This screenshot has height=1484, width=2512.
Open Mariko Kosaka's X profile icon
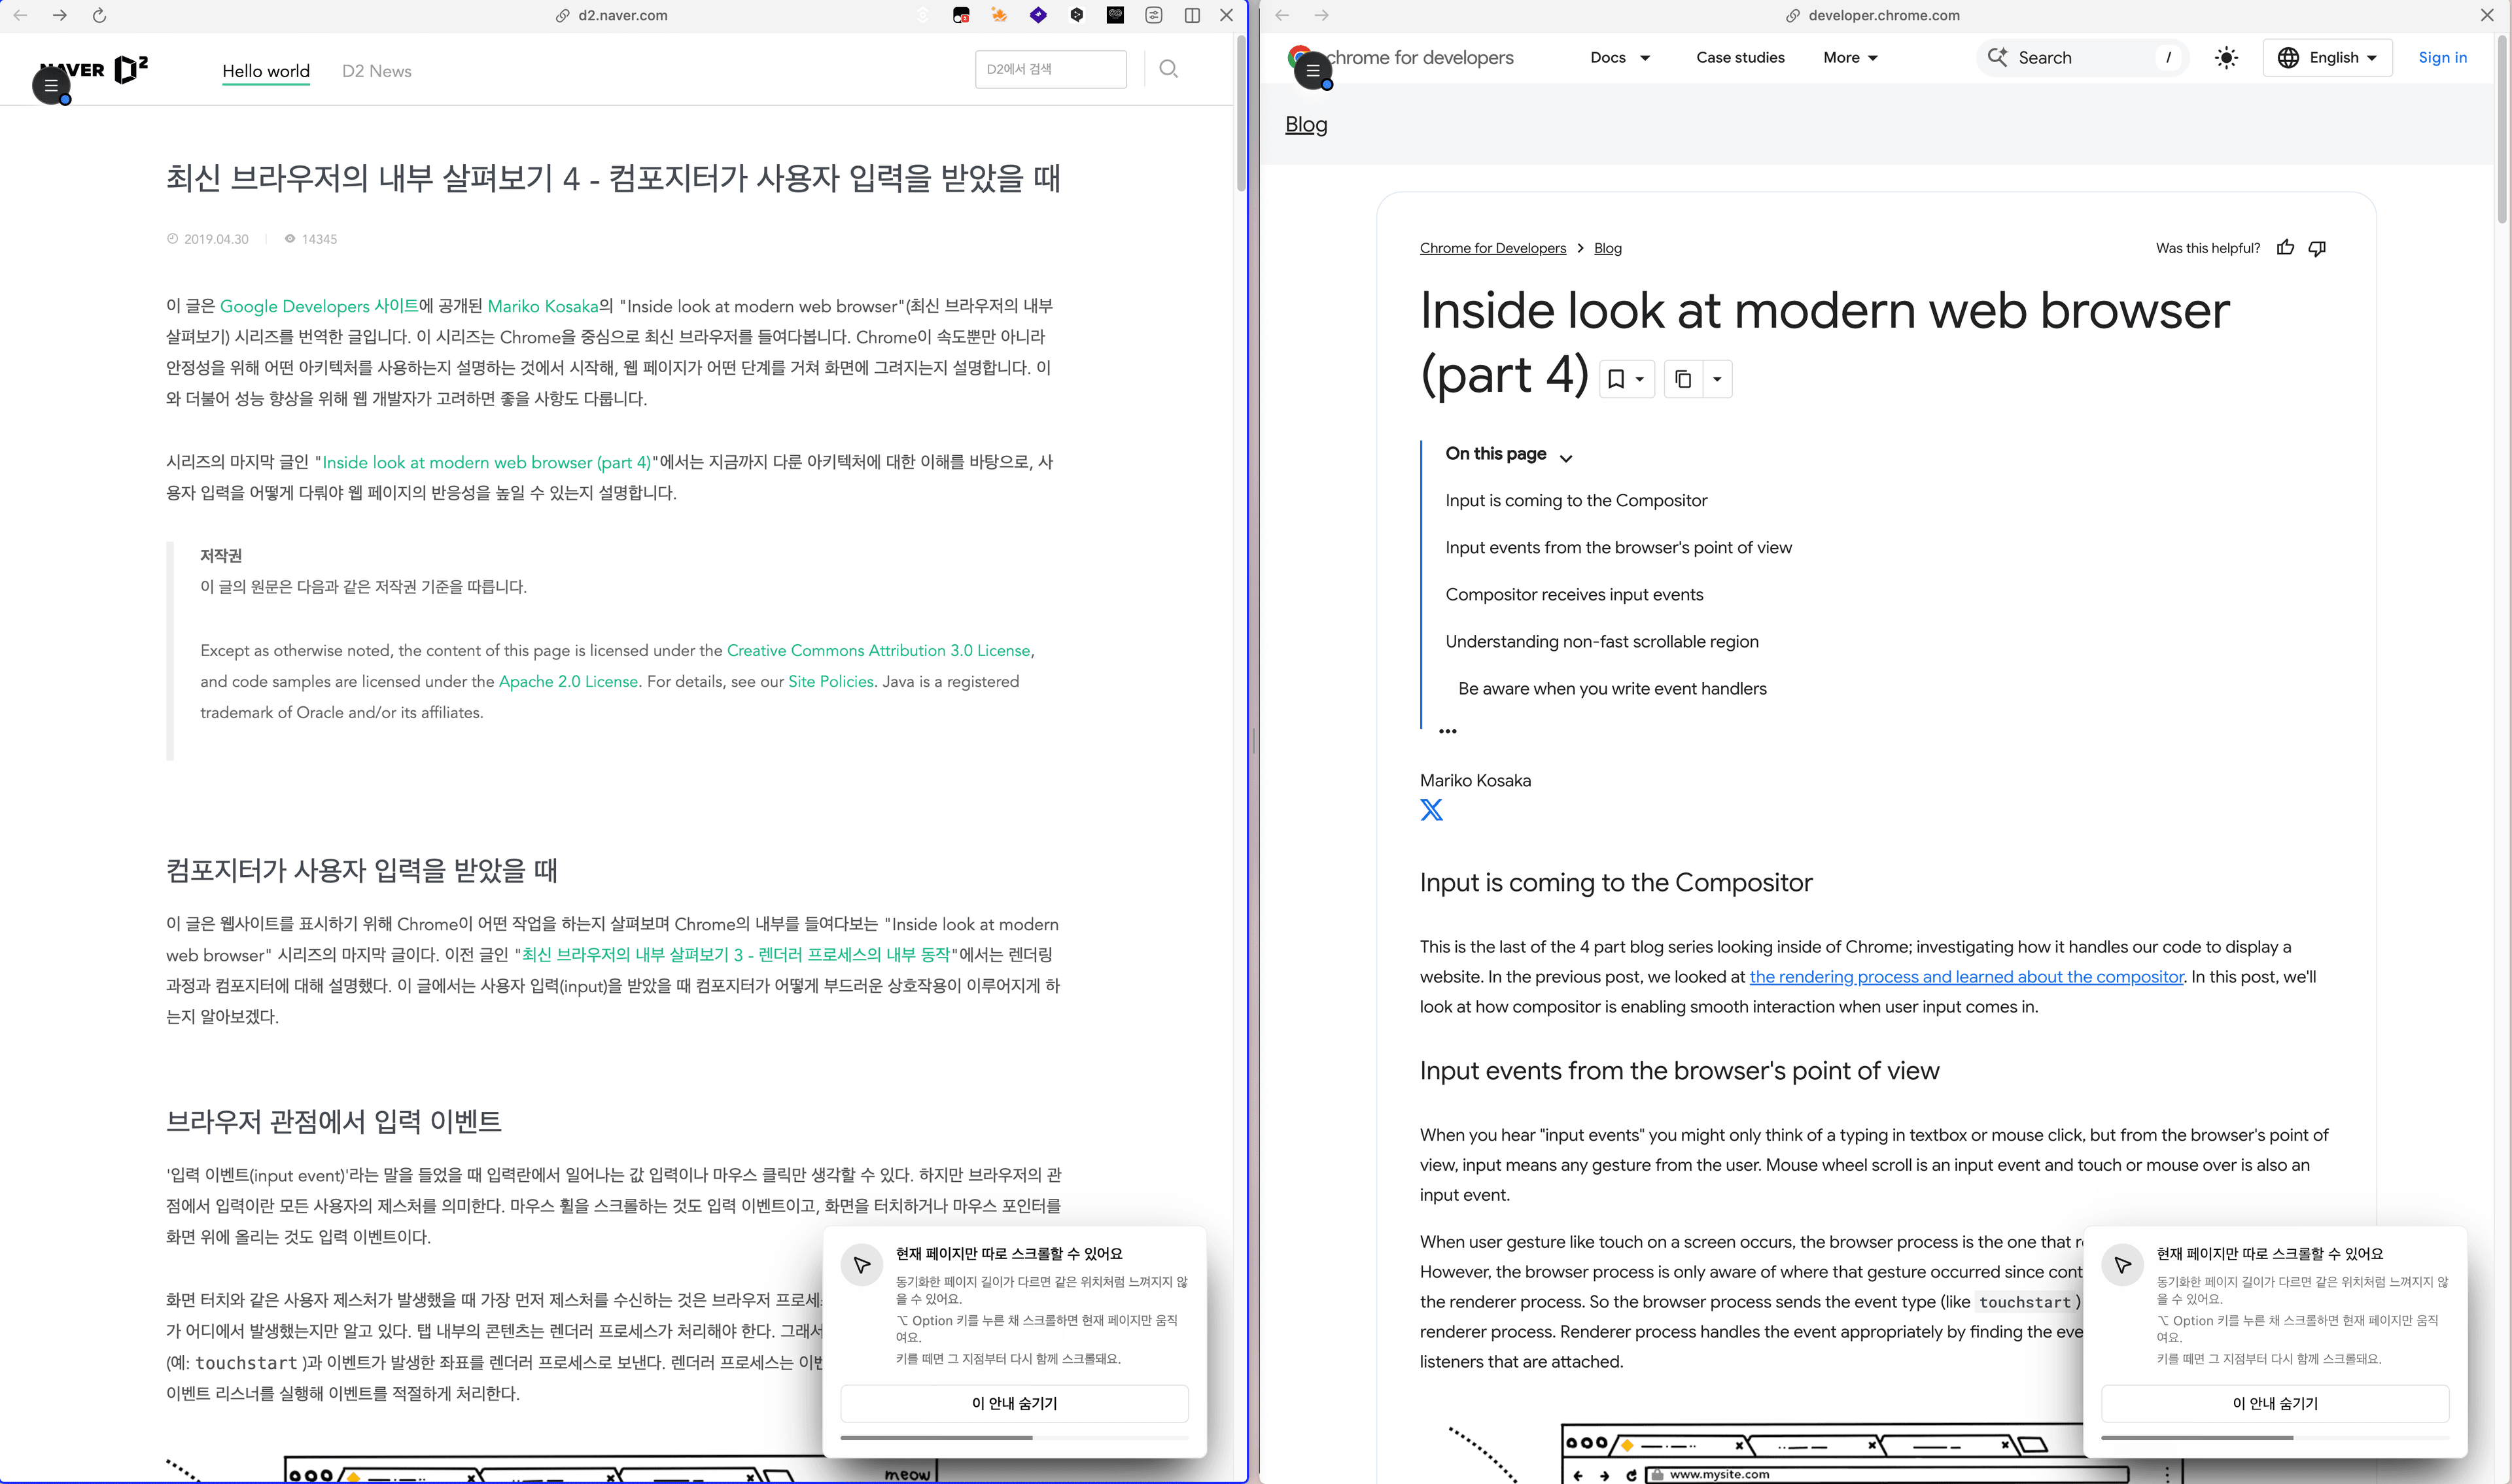[x=1431, y=810]
